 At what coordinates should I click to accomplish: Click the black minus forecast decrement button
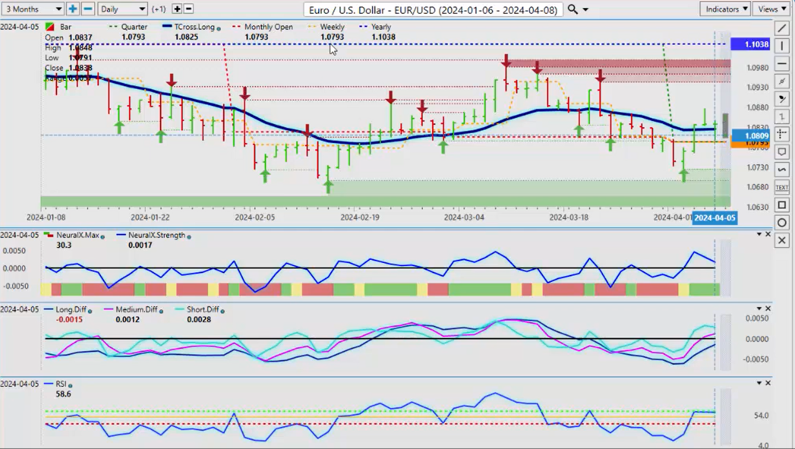(188, 9)
